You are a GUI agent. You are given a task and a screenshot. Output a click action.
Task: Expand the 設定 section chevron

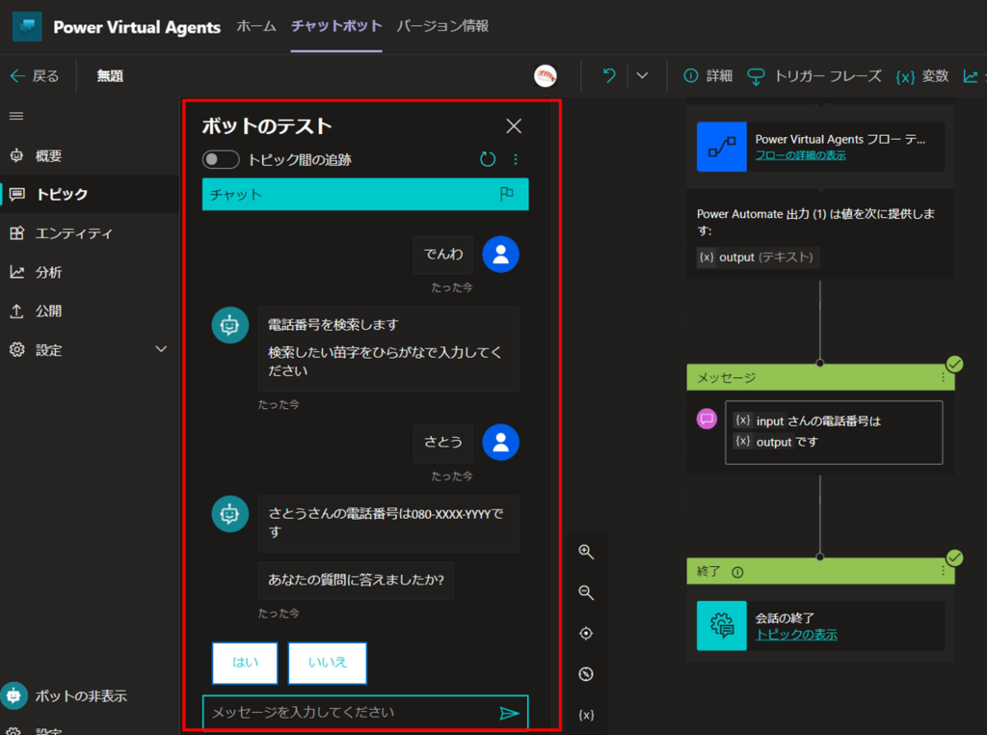(161, 349)
